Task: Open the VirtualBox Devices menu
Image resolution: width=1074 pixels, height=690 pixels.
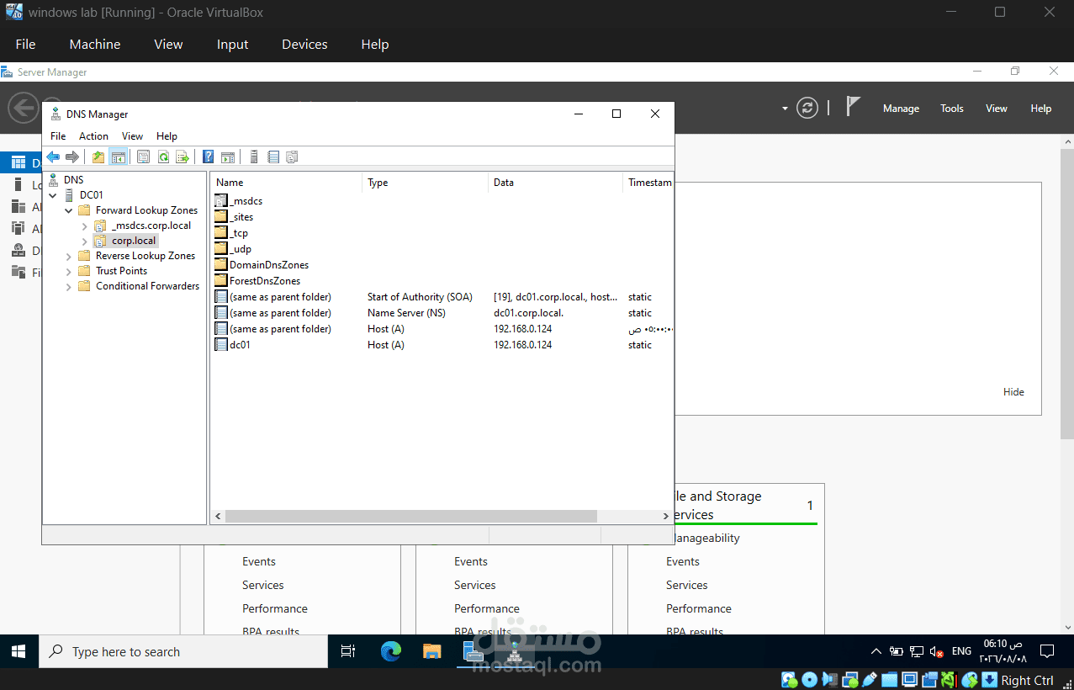Action: (304, 45)
